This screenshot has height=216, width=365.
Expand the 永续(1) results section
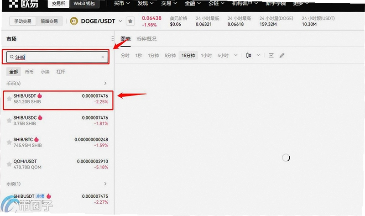[105, 184]
